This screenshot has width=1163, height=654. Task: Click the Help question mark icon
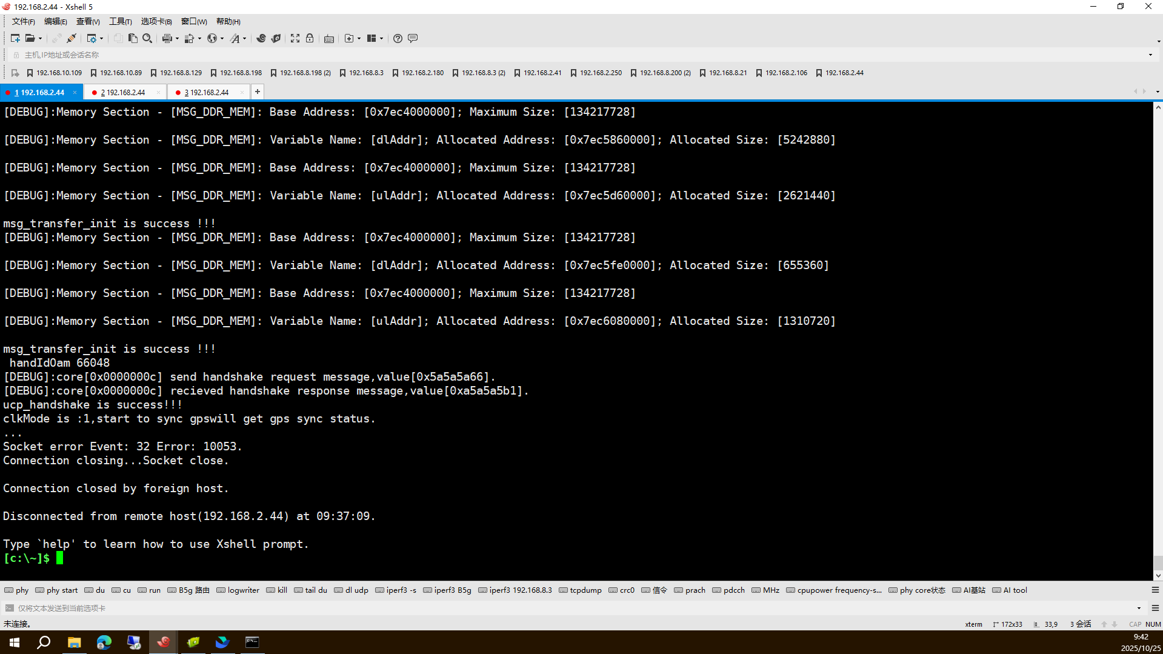point(398,38)
